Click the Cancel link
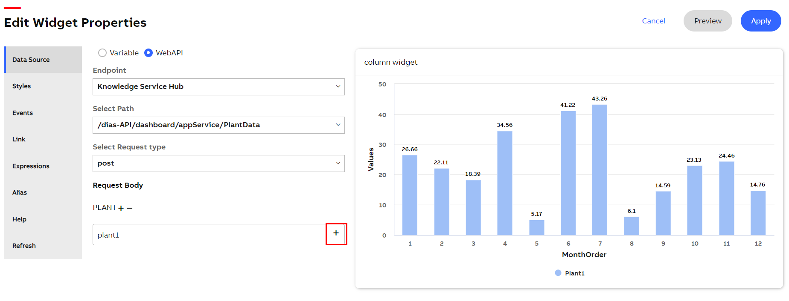Viewport: 789px width, 301px height. [x=653, y=21]
